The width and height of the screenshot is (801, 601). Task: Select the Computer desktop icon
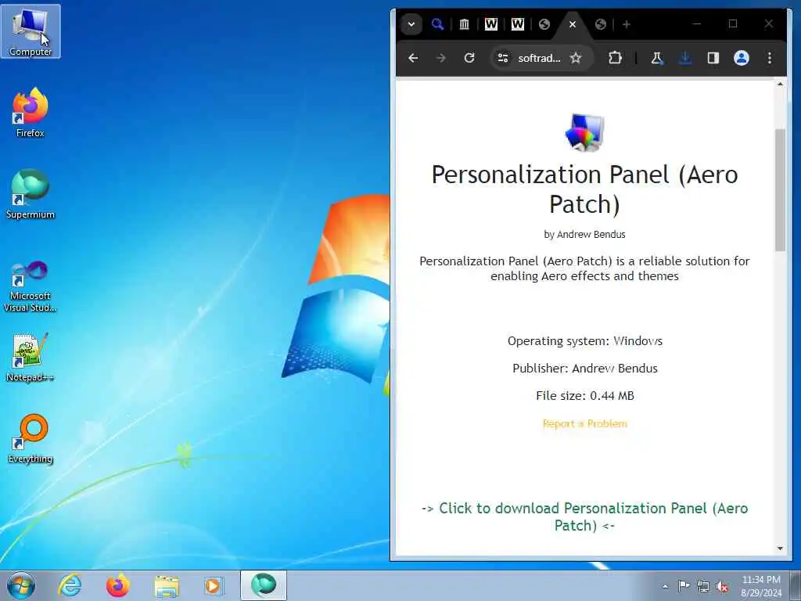coord(31,31)
